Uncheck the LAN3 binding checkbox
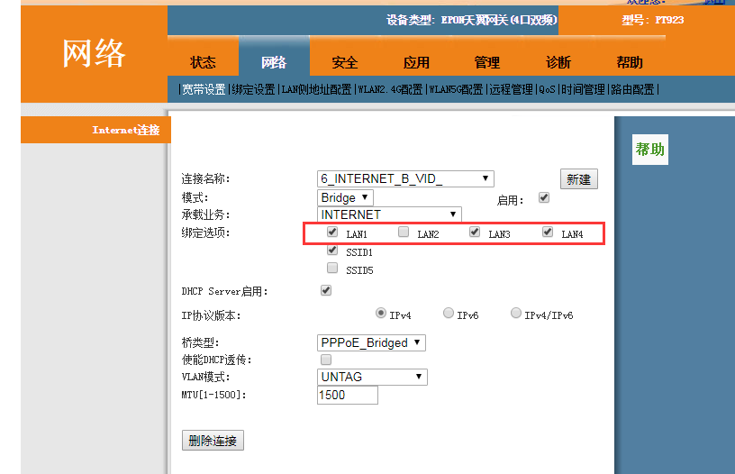Screen dimensions: 735x474 coord(475,232)
